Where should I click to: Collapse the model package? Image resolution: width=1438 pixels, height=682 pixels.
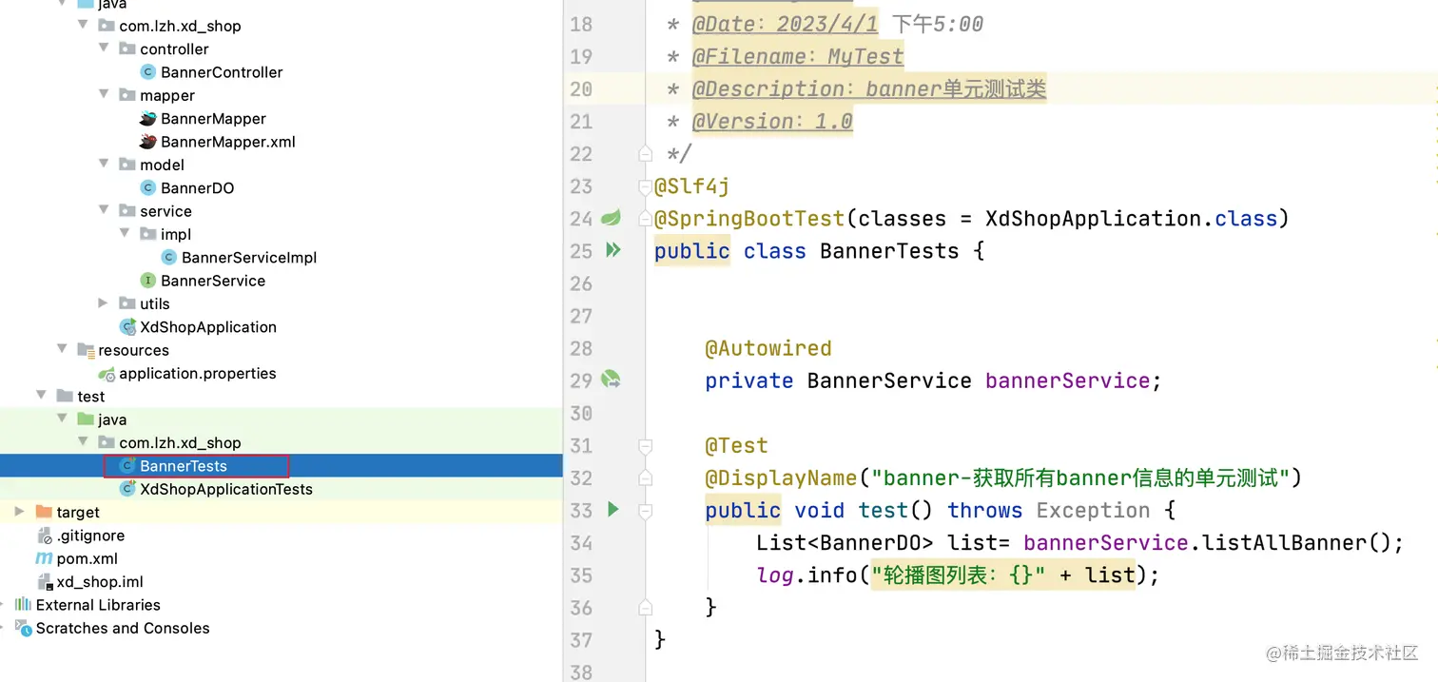click(104, 165)
